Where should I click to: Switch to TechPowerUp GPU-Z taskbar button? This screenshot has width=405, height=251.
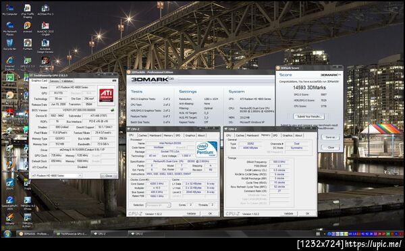[72, 233]
